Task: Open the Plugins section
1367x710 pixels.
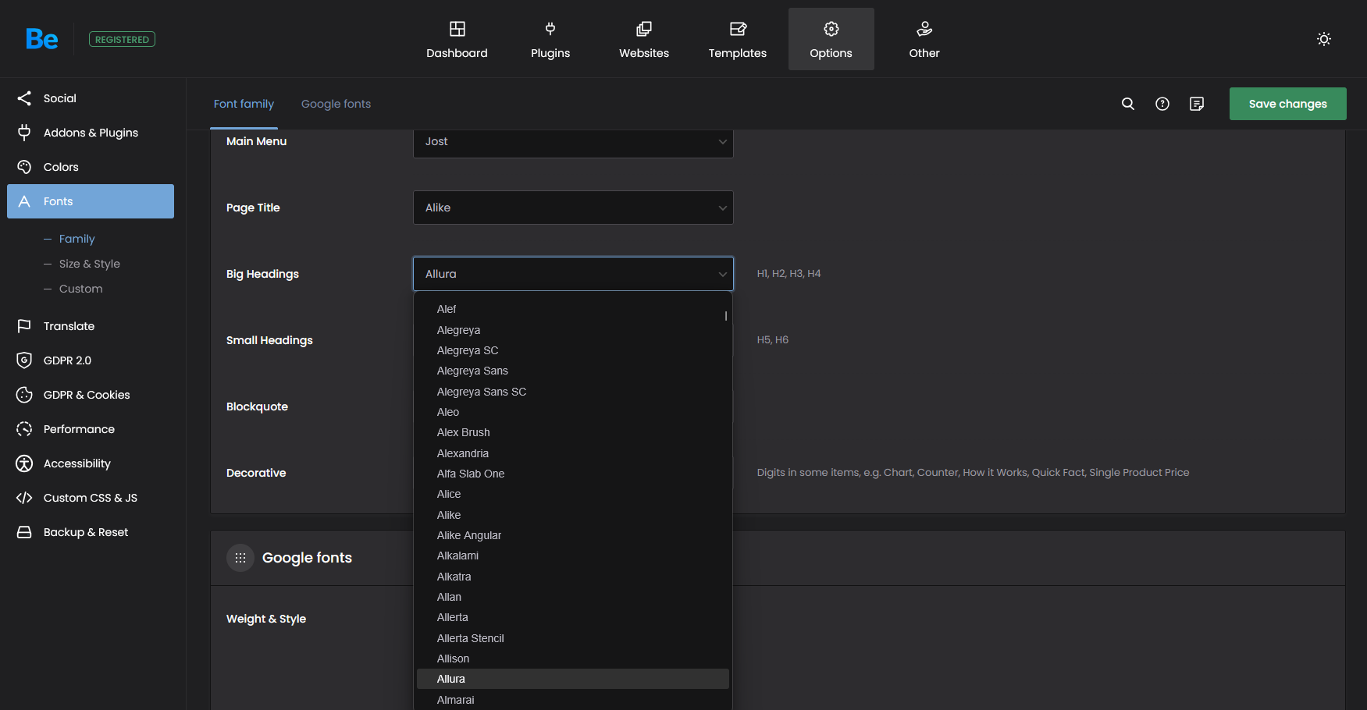Action: click(550, 40)
